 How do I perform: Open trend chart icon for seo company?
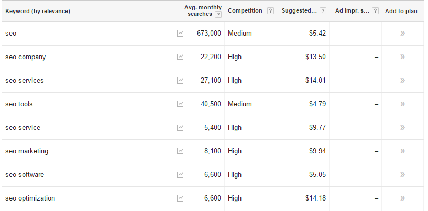(x=180, y=57)
